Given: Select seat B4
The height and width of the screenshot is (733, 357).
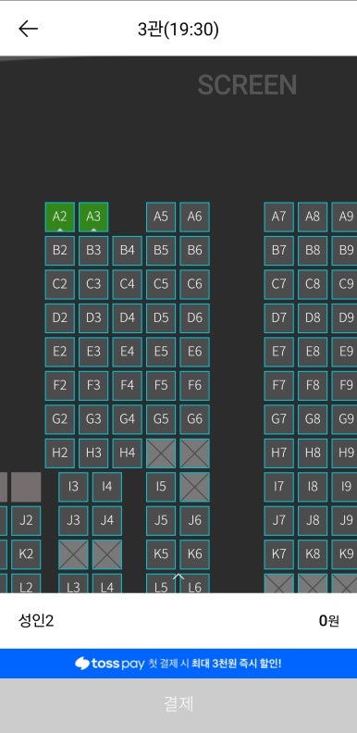Looking at the screenshot, I should click(x=127, y=251).
